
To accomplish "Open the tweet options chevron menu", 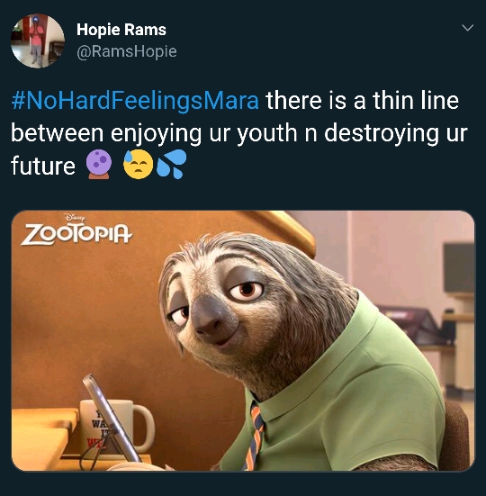I will 468,28.
